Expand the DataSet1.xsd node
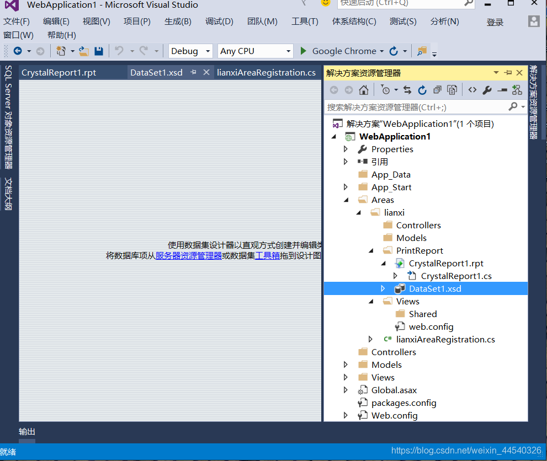The width and height of the screenshot is (547, 461). coord(383,288)
